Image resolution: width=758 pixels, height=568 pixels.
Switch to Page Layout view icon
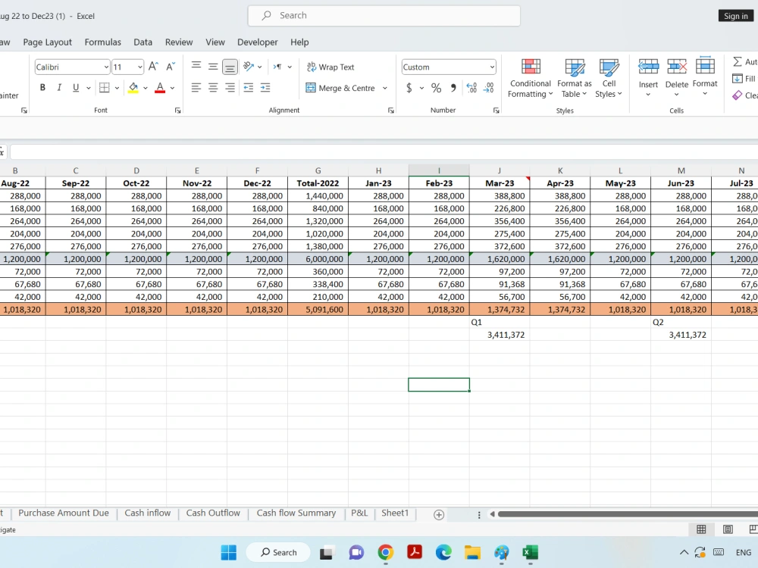(x=728, y=529)
